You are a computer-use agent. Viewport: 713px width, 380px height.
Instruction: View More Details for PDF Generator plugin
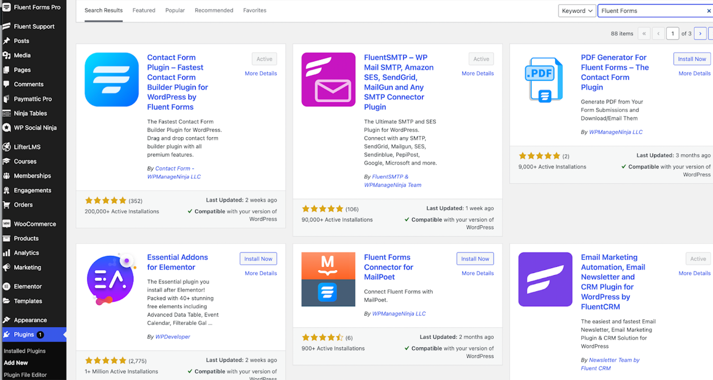(695, 74)
